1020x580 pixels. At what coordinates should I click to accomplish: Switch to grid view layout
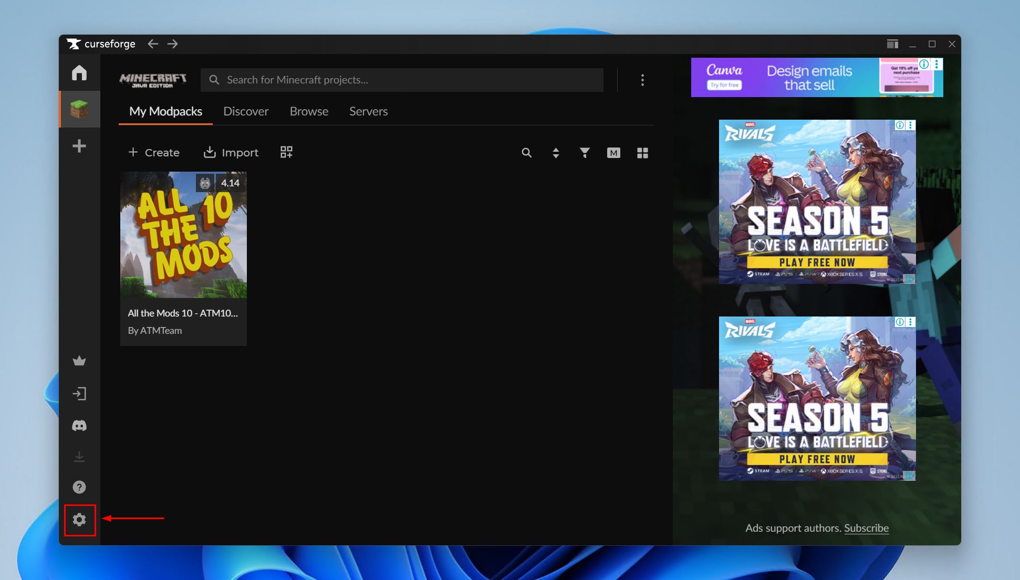click(642, 153)
